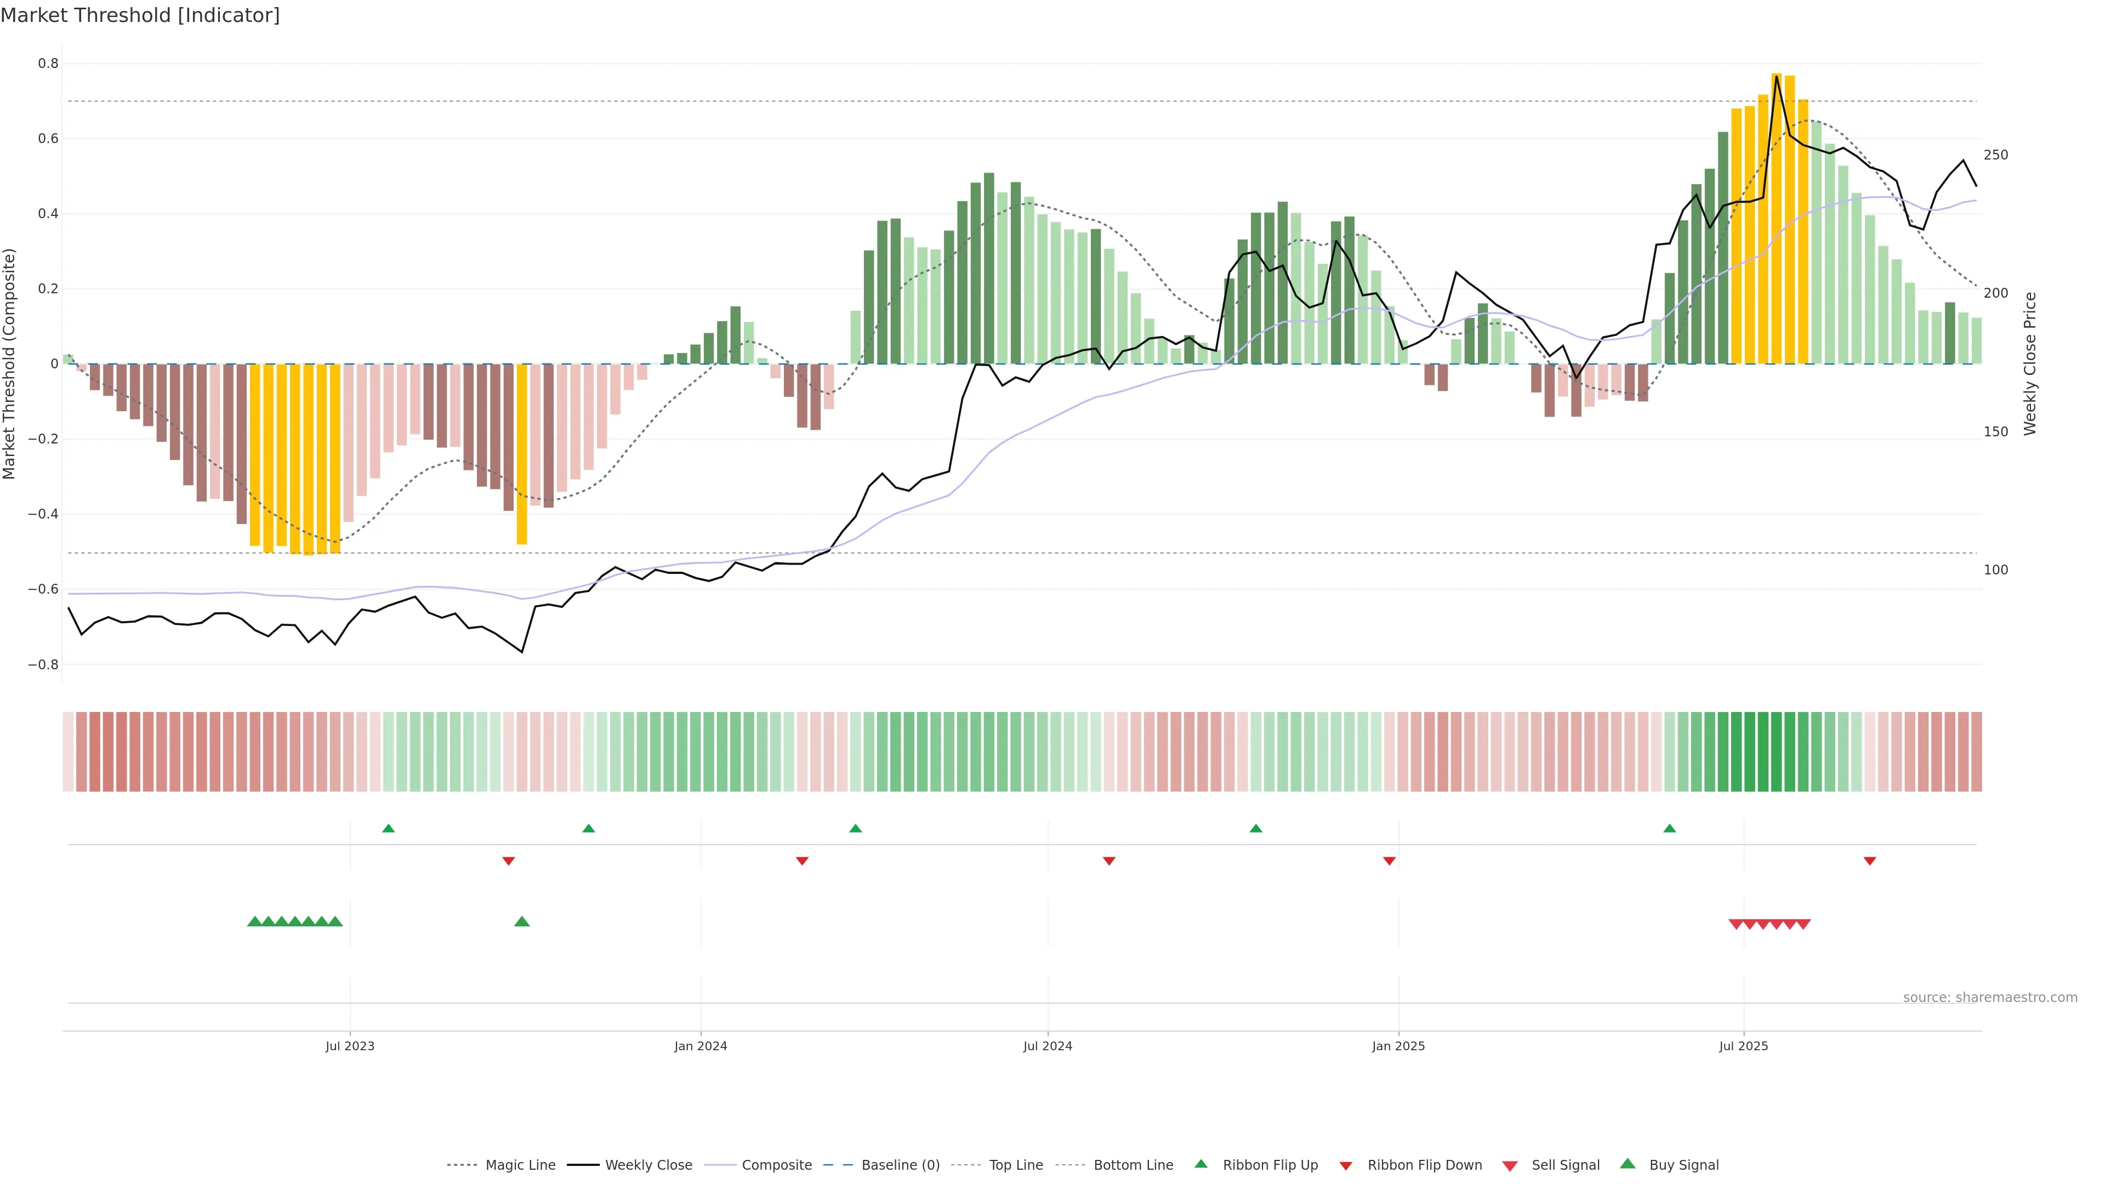Click the first green ribbon flip up marker after Jul 2023
Viewport: 2105px width, 1184px height.
coord(388,829)
